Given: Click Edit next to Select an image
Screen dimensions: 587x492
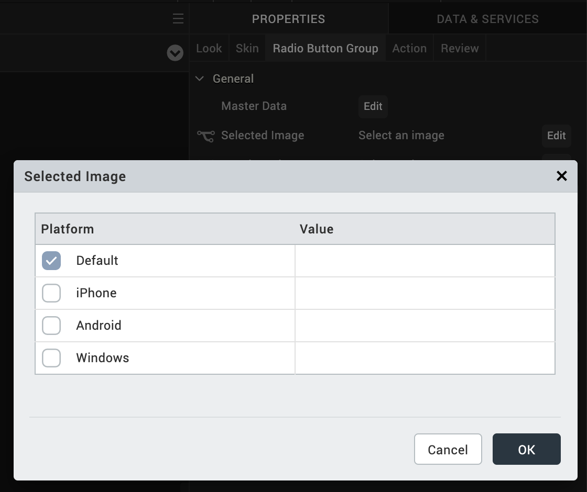Looking at the screenshot, I should click(556, 136).
